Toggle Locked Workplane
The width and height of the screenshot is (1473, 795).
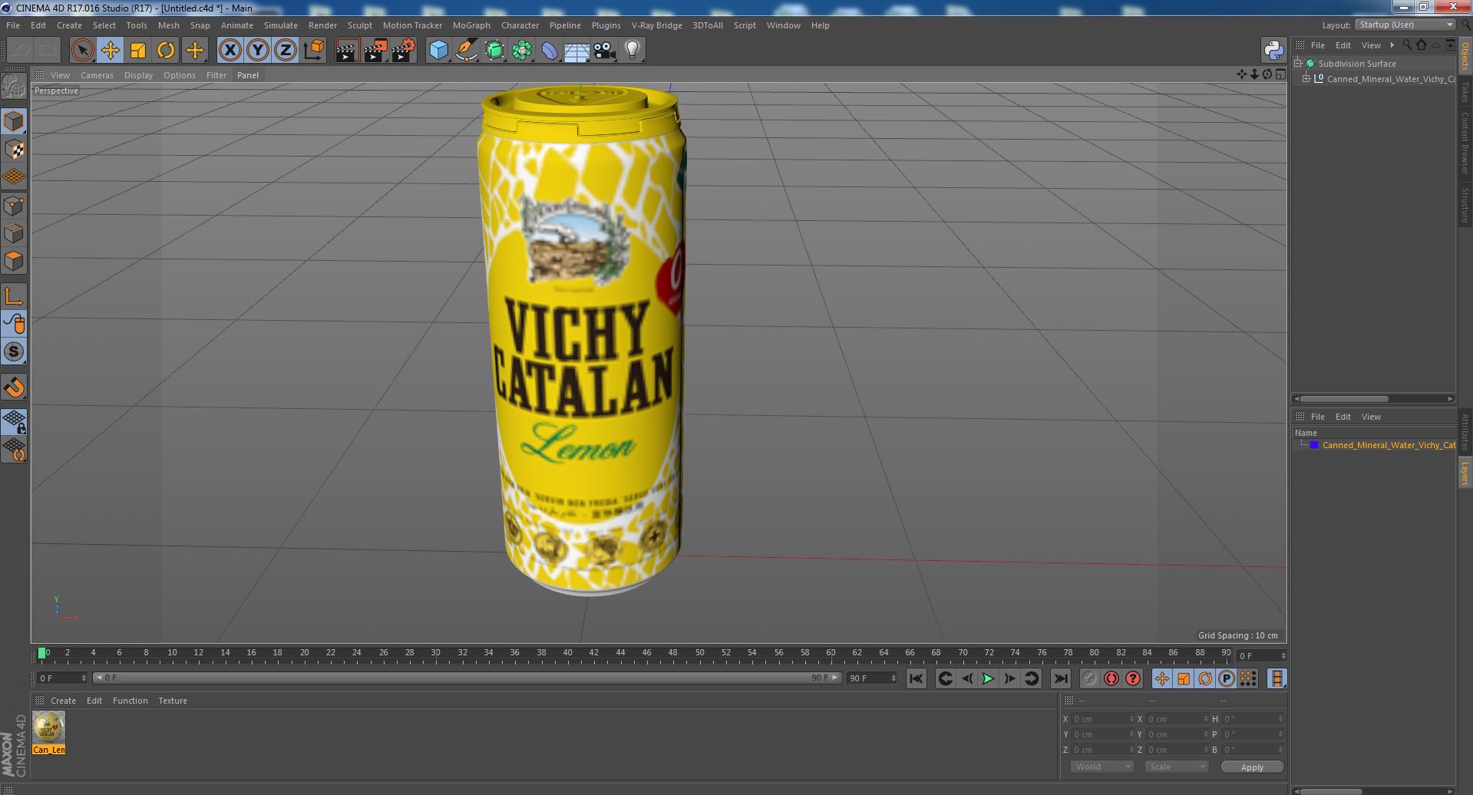click(x=14, y=421)
